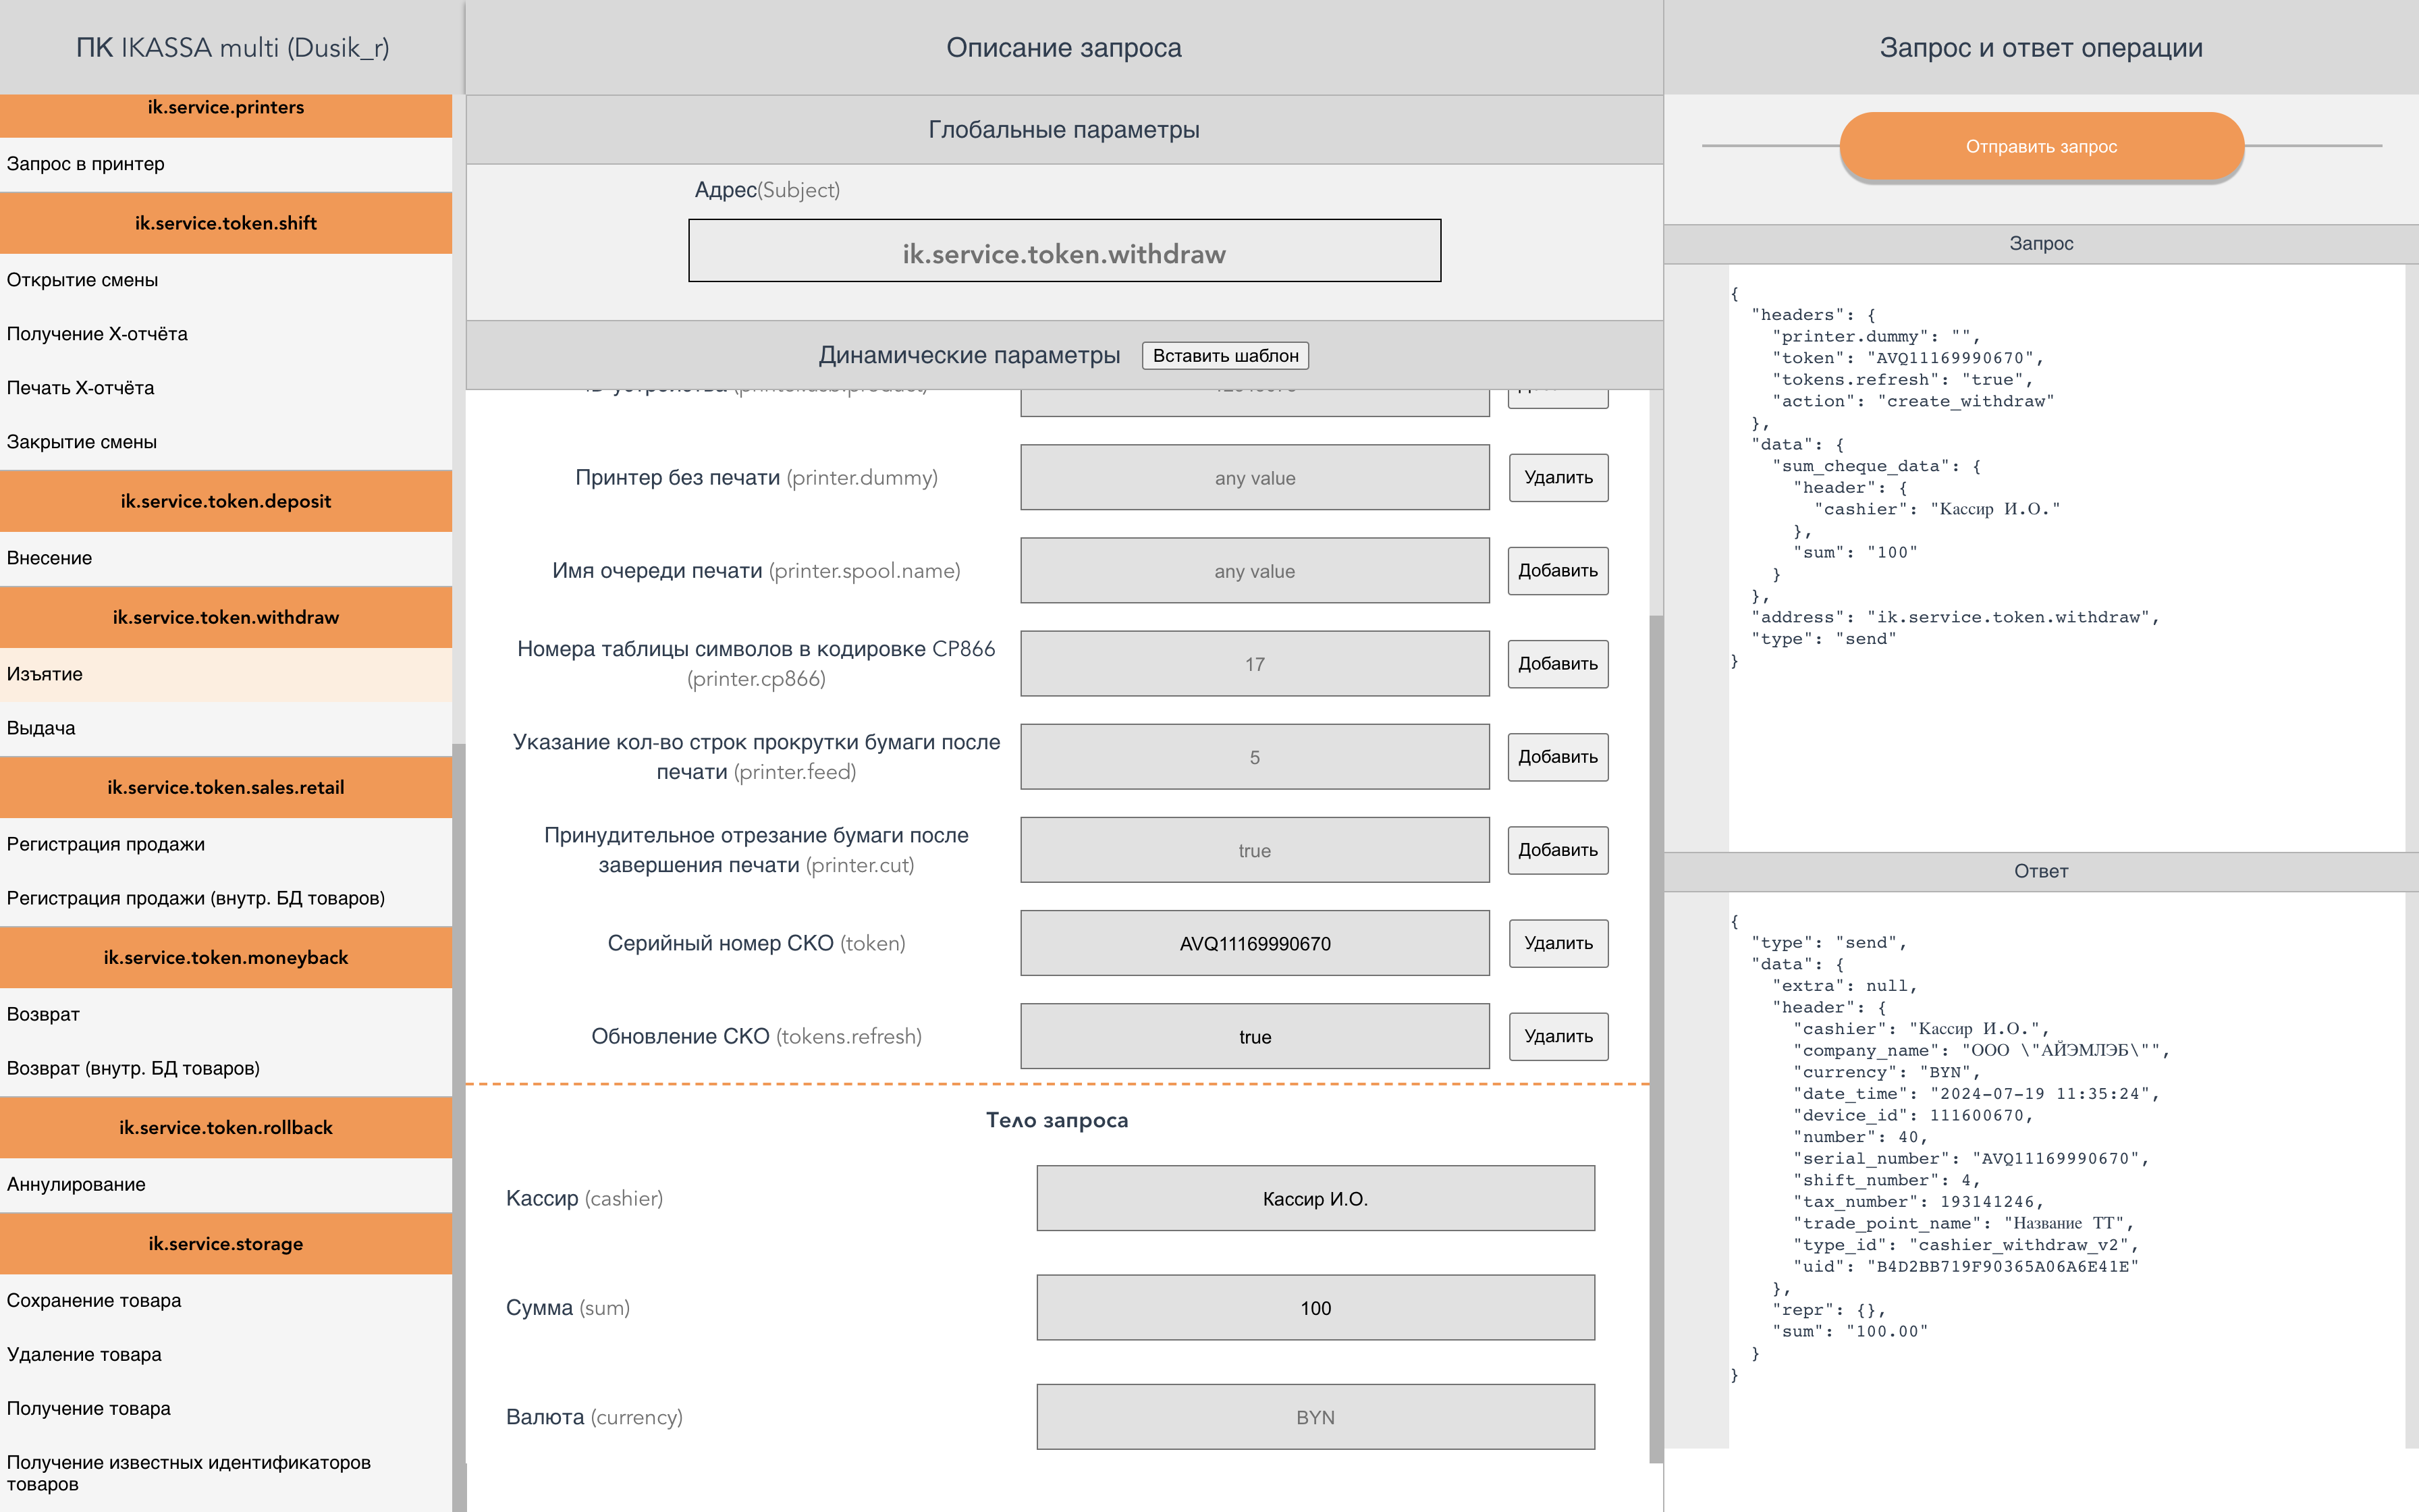This screenshot has width=2419, height=1512.
Task: Click the sidebar vertical scrollbar
Action: pyautogui.click(x=459, y=1100)
